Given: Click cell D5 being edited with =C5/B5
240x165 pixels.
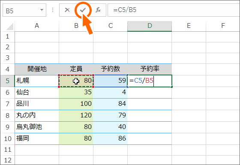Looking at the screenshot, I should tap(150, 81).
